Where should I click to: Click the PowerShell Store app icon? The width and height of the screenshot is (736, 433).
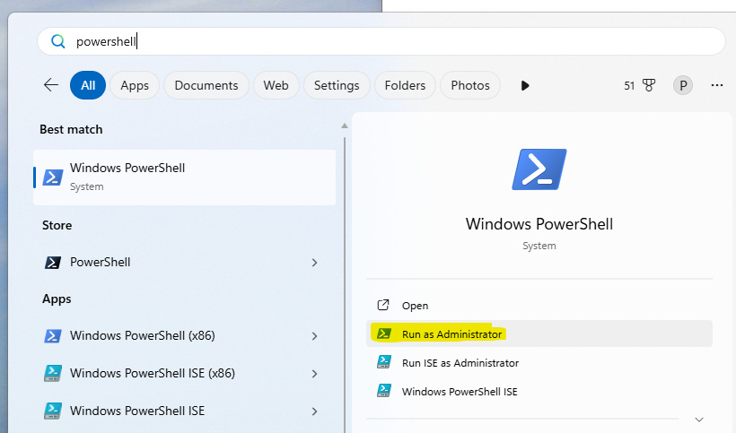tap(53, 263)
